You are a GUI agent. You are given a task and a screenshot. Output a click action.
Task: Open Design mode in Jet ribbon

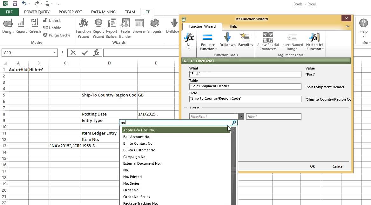(x=8, y=26)
